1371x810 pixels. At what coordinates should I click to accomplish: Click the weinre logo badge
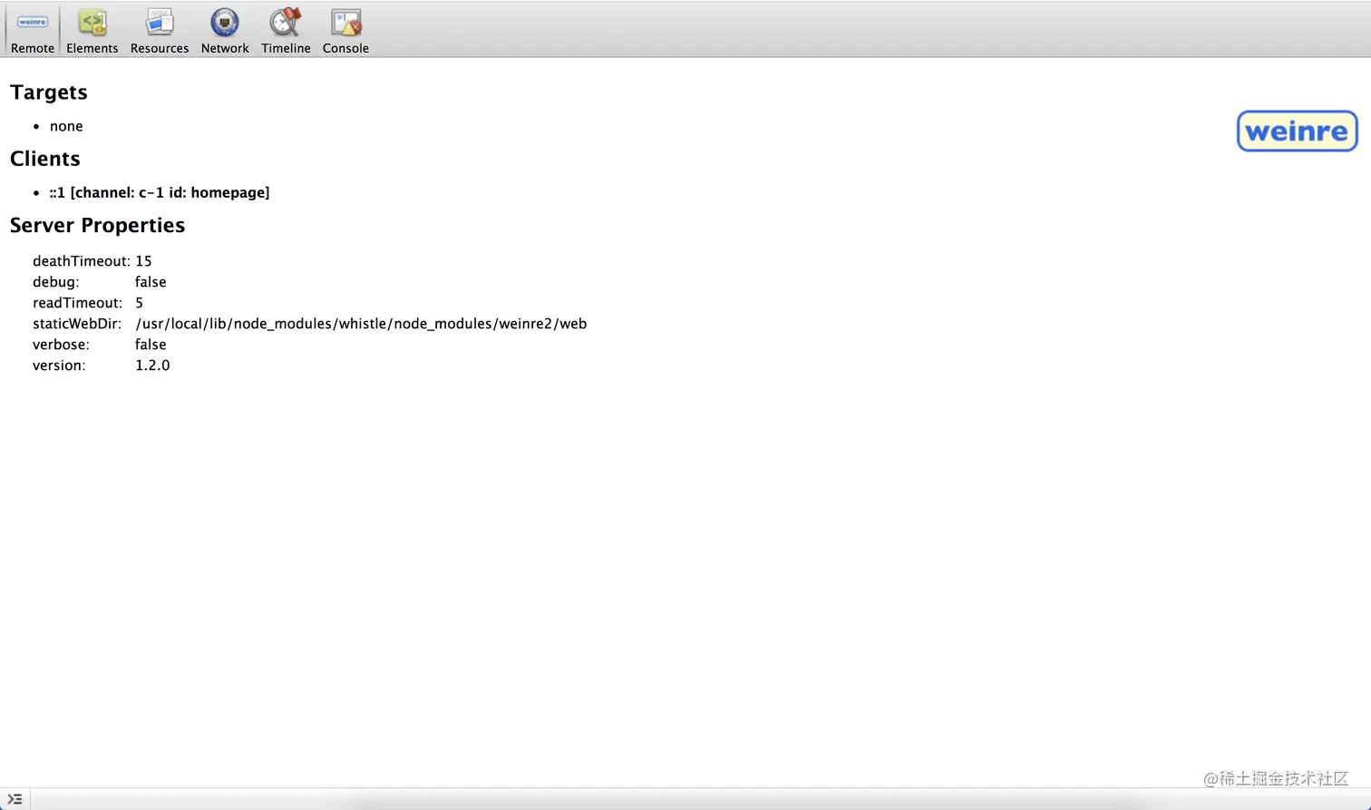tap(1297, 132)
